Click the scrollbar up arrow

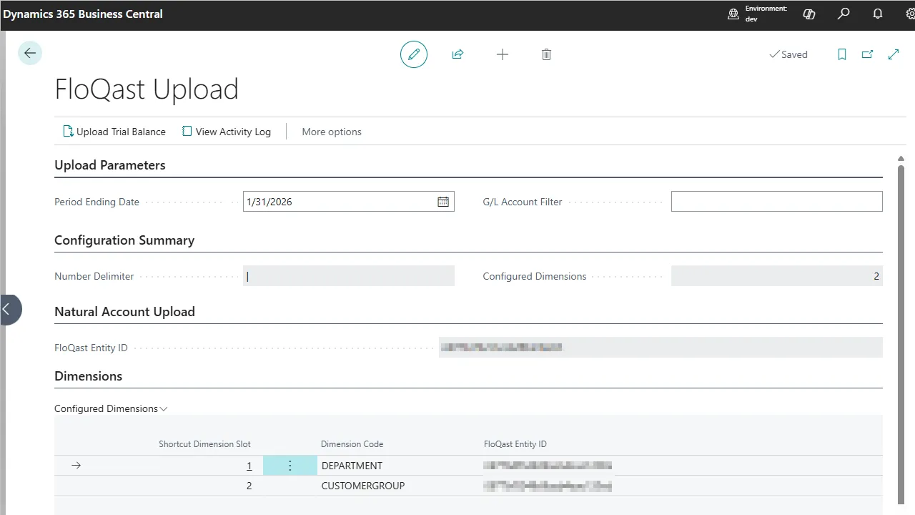tap(901, 159)
